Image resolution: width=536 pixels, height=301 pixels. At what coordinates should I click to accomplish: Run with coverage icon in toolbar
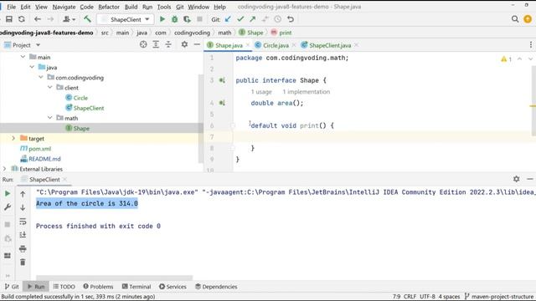[x=187, y=19]
